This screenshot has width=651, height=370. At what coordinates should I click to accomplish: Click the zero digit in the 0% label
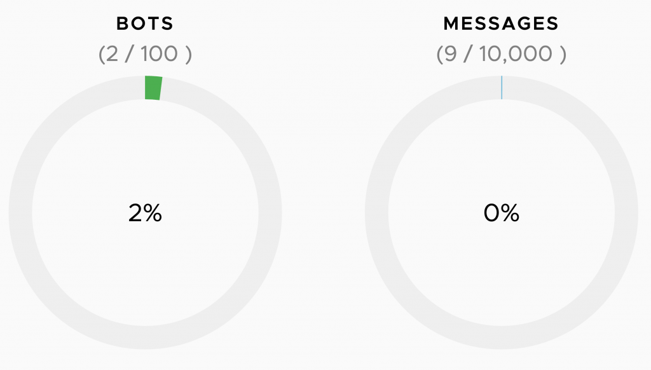click(493, 214)
